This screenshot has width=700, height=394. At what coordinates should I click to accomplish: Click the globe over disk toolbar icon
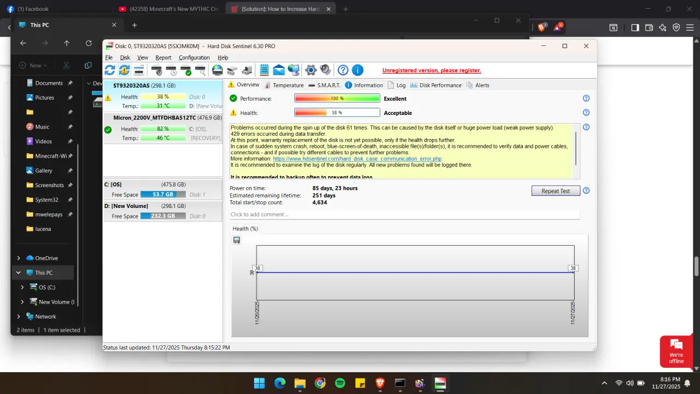(x=218, y=70)
